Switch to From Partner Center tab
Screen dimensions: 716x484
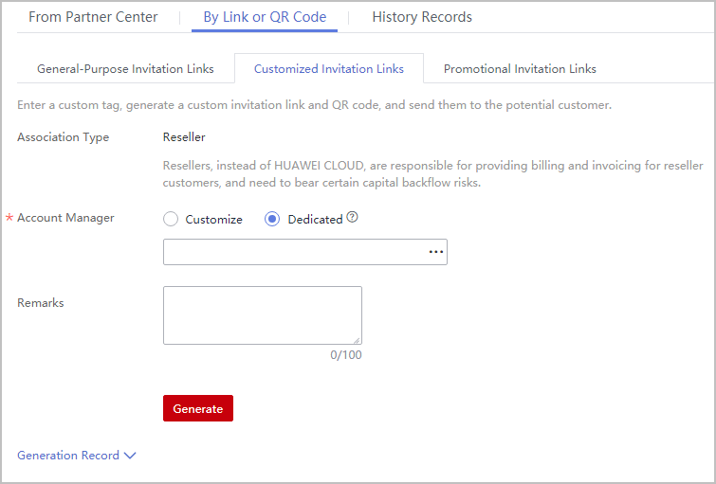[93, 17]
